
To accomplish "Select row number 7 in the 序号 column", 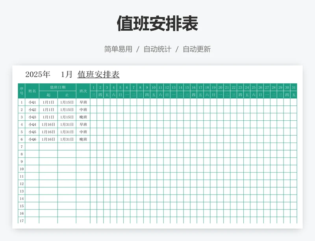I will tap(22, 147).
